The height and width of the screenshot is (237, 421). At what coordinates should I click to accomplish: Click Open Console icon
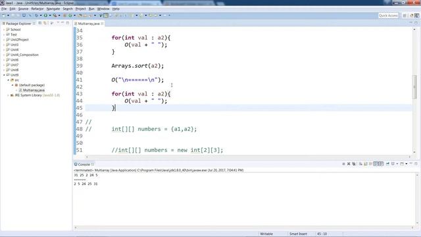[x=402, y=164]
